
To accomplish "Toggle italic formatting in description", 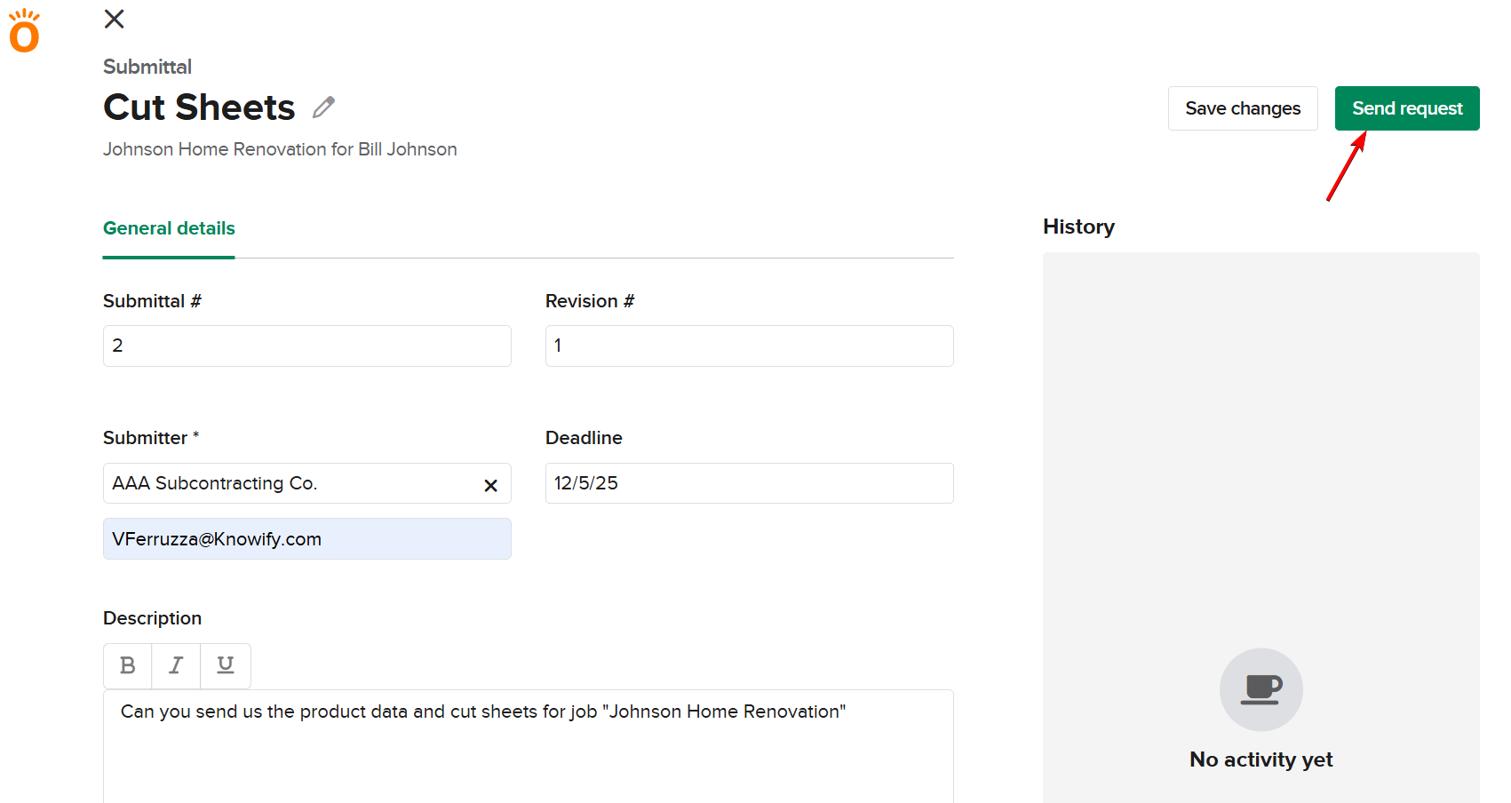I will [x=176, y=665].
